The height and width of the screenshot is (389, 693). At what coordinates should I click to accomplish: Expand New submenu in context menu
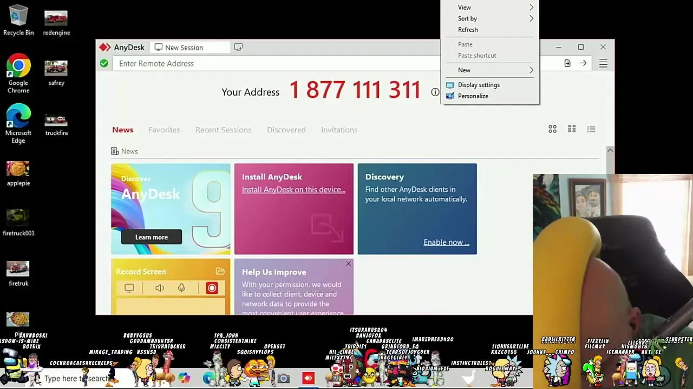tap(490, 70)
